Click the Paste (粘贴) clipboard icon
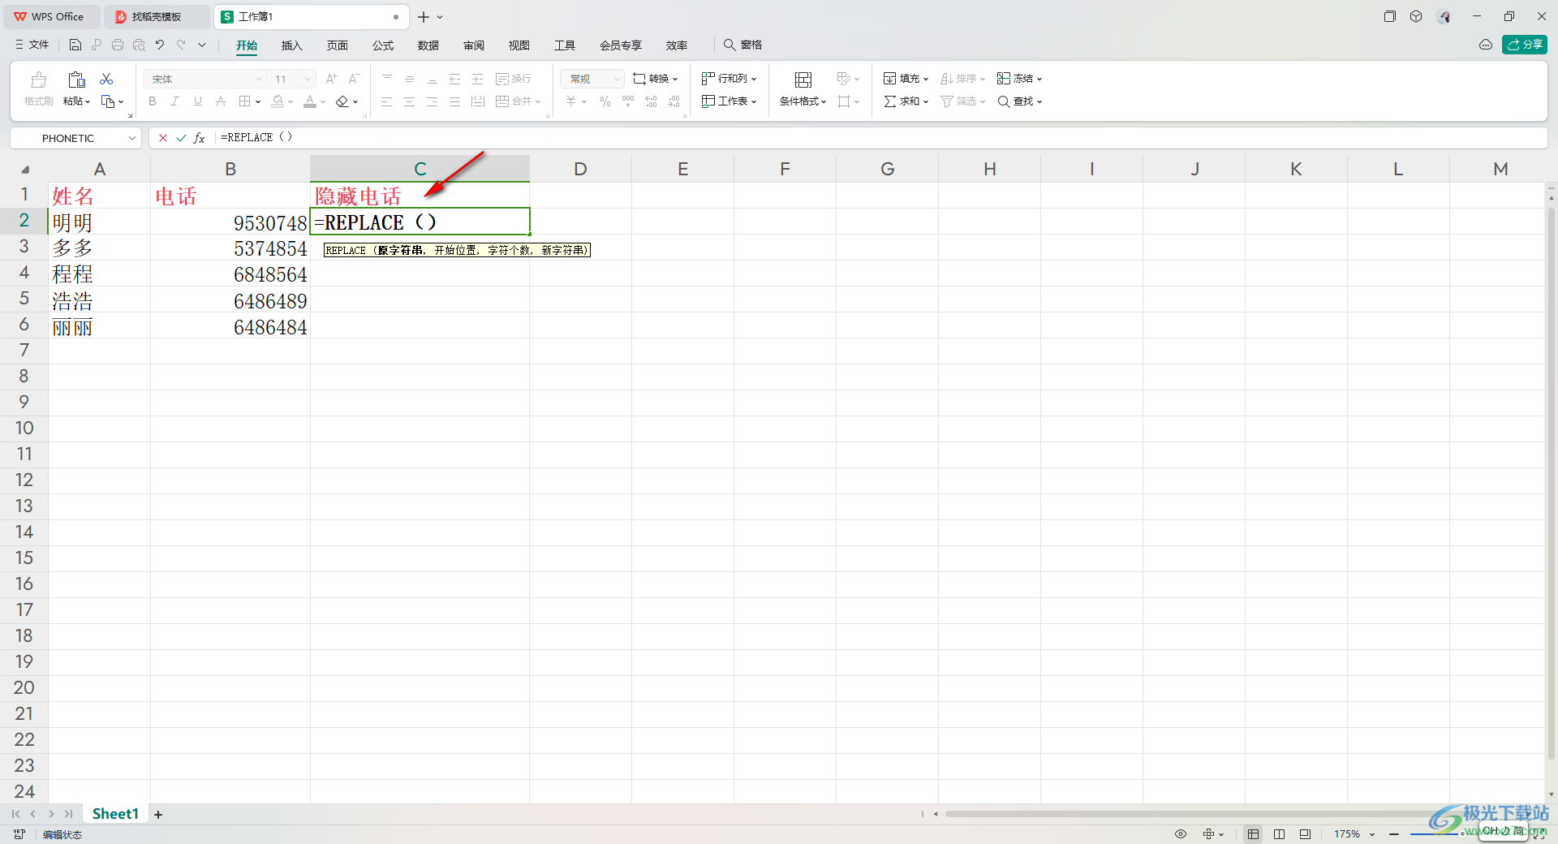 click(x=76, y=80)
